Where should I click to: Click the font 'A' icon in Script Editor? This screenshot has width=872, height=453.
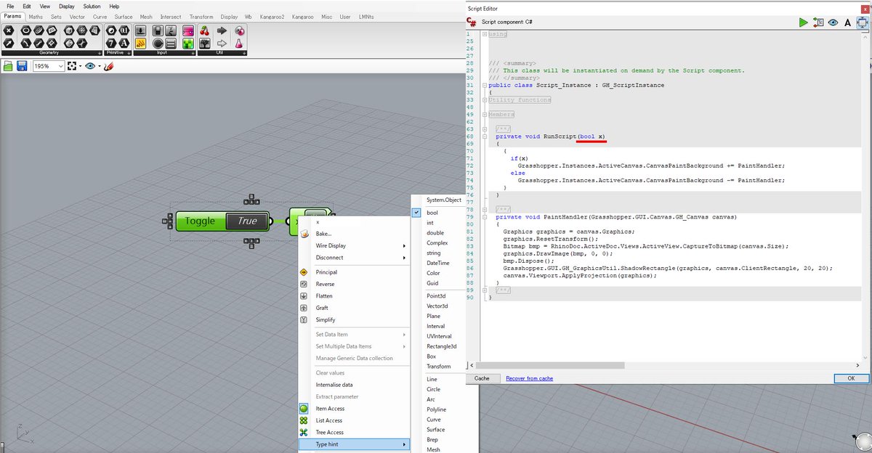click(x=847, y=23)
